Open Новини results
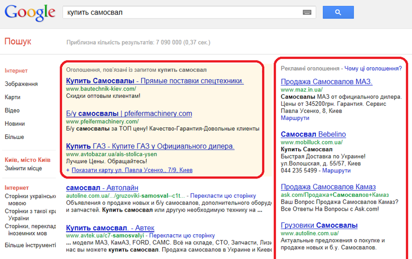This screenshot has width=412, height=259. [15, 124]
